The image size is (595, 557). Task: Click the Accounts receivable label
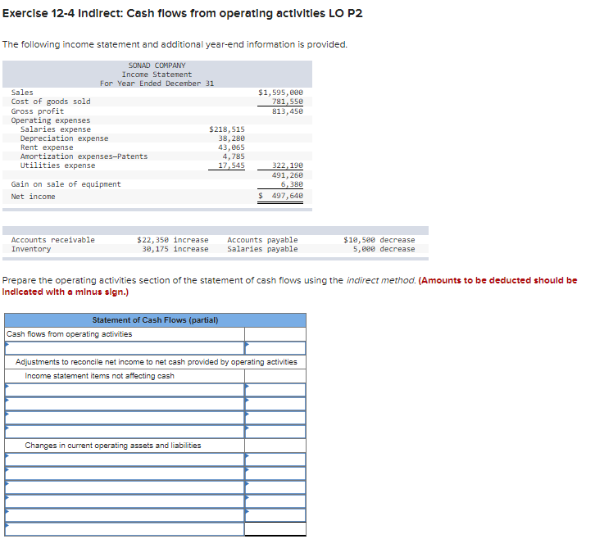click(52, 240)
